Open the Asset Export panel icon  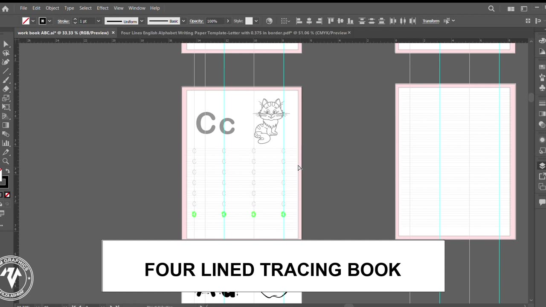[542, 176]
